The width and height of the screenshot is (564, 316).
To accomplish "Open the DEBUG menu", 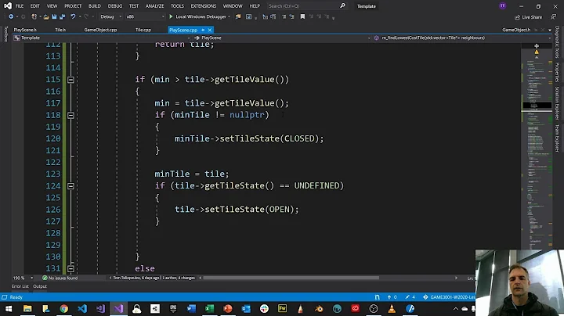I will click(x=115, y=6).
